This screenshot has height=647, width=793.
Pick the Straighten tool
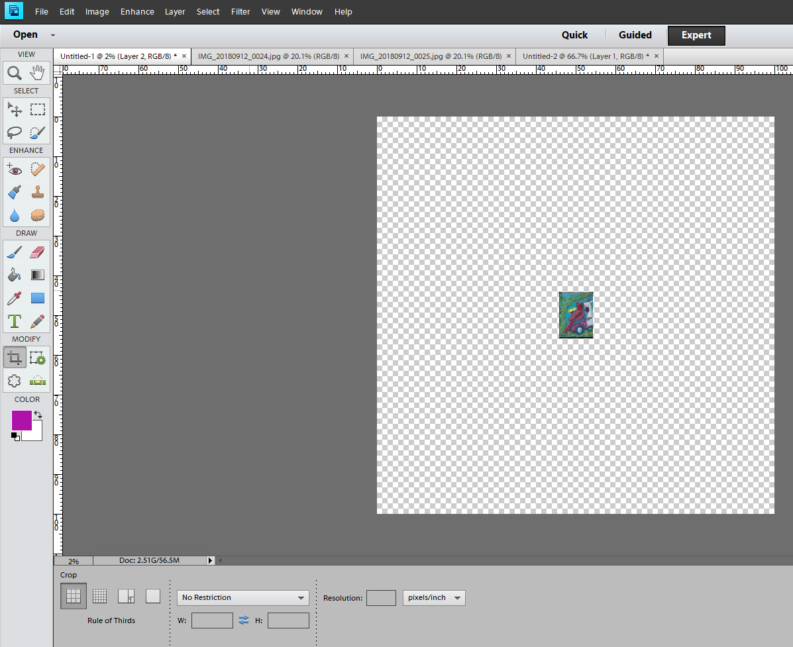click(38, 381)
